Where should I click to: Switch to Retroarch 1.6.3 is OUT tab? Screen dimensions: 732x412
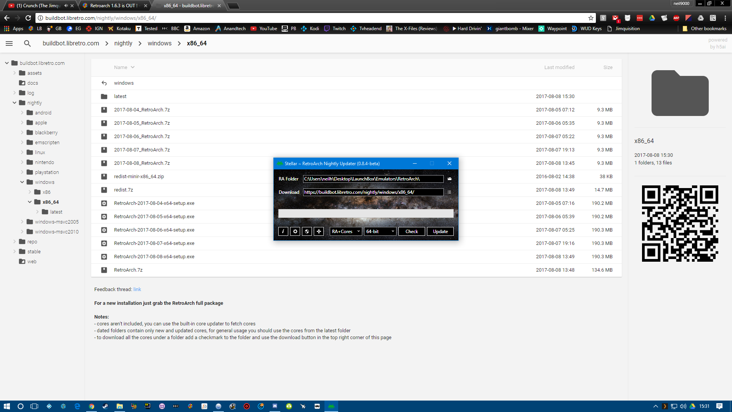coord(114,6)
